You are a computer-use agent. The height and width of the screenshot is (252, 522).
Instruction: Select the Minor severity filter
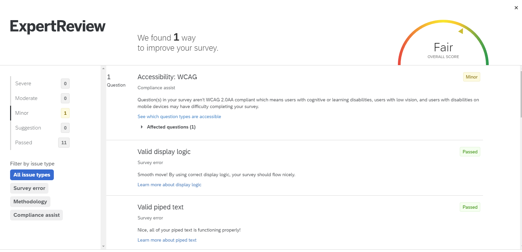(22, 113)
